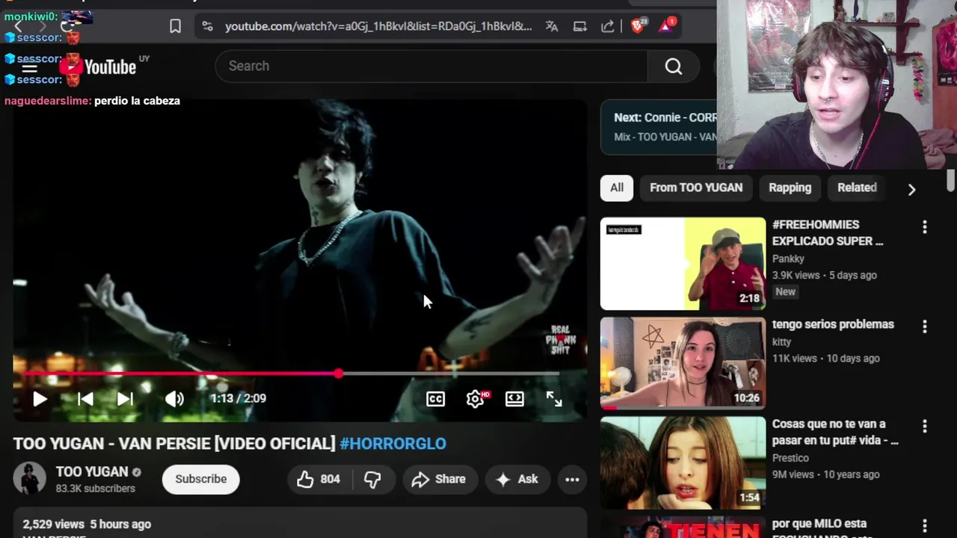Enter fullscreen mode
This screenshot has height=538, width=957.
[554, 399]
